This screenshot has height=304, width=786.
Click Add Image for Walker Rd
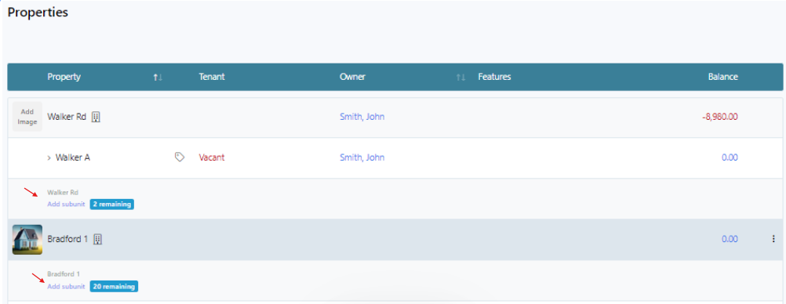(27, 117)
